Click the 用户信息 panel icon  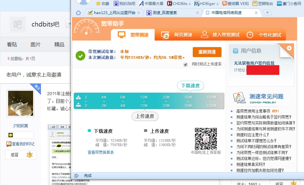coord(235,51)
